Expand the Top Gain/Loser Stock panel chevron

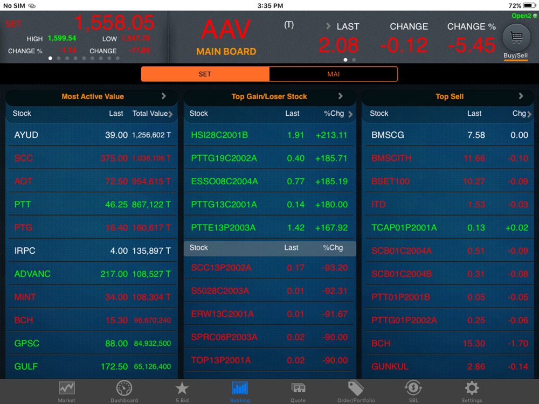(341, 96)
